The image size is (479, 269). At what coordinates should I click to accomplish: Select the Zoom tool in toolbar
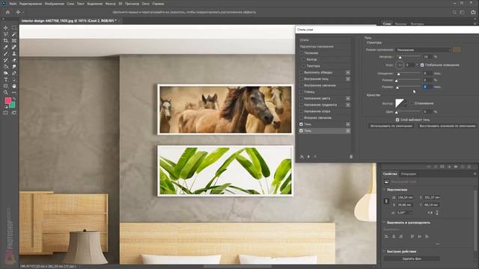[x=5, y=93]
